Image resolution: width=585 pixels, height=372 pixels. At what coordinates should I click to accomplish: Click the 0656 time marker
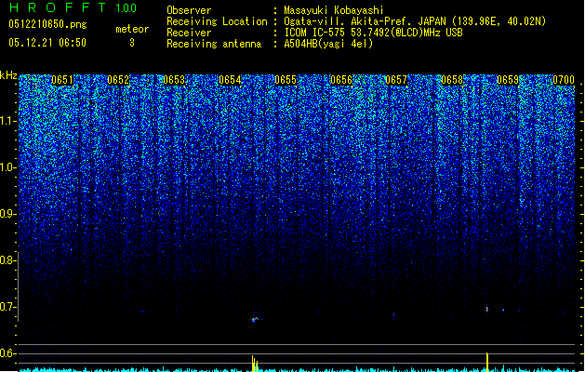(x=341, y=80)
